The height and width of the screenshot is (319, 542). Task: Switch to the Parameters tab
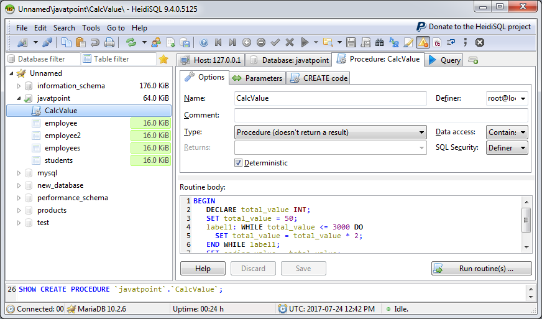coord(257,78)
